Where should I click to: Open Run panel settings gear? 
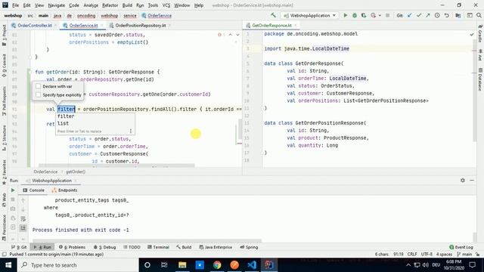click(x=462, y=181)
